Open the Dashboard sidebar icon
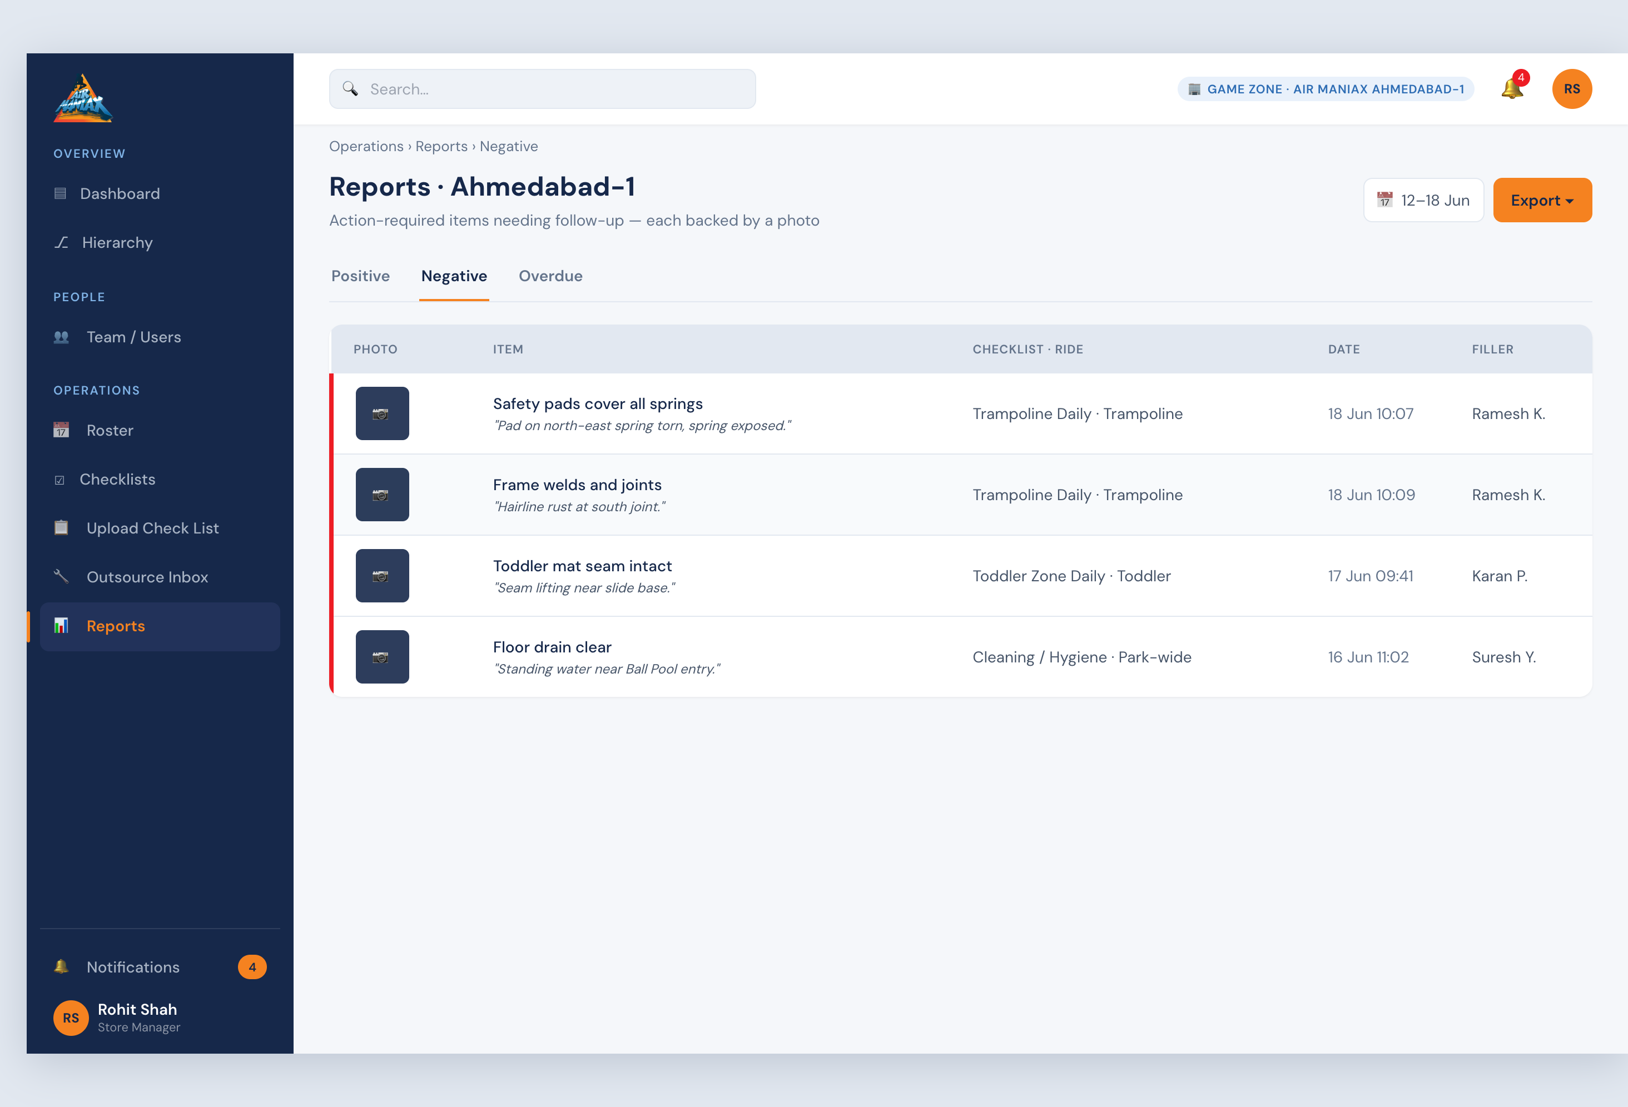The image size is (1628, 1107). point(60,194)
